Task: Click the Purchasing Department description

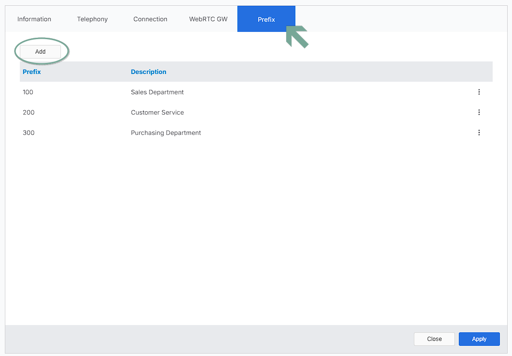Action: tap(166, 133)
